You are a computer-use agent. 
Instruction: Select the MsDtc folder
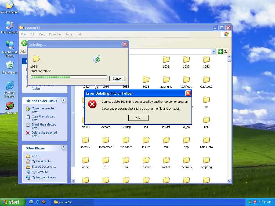146,143
